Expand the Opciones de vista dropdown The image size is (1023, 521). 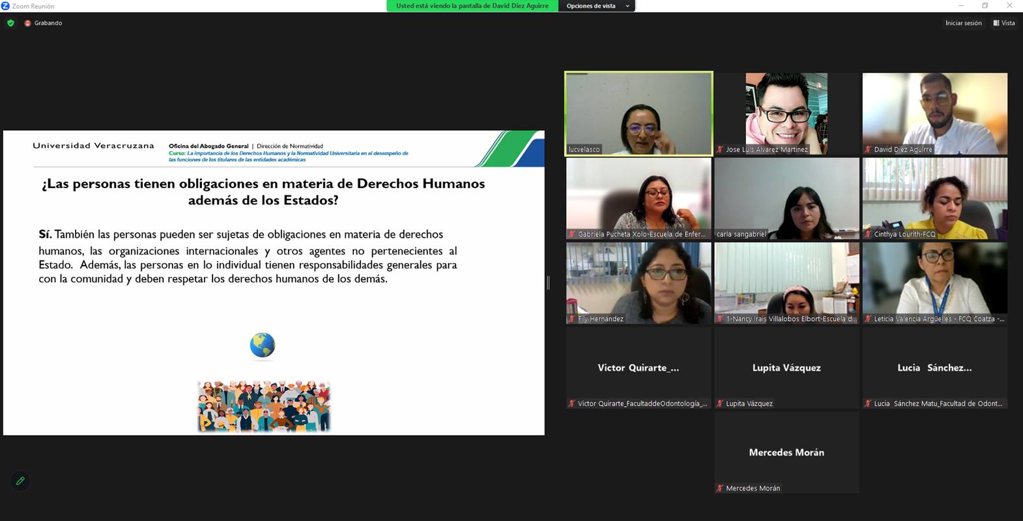590,6
